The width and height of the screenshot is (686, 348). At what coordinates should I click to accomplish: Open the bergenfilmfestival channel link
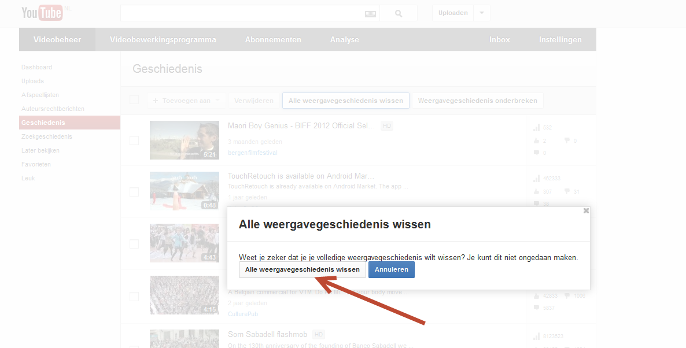(x=253, y=153)
